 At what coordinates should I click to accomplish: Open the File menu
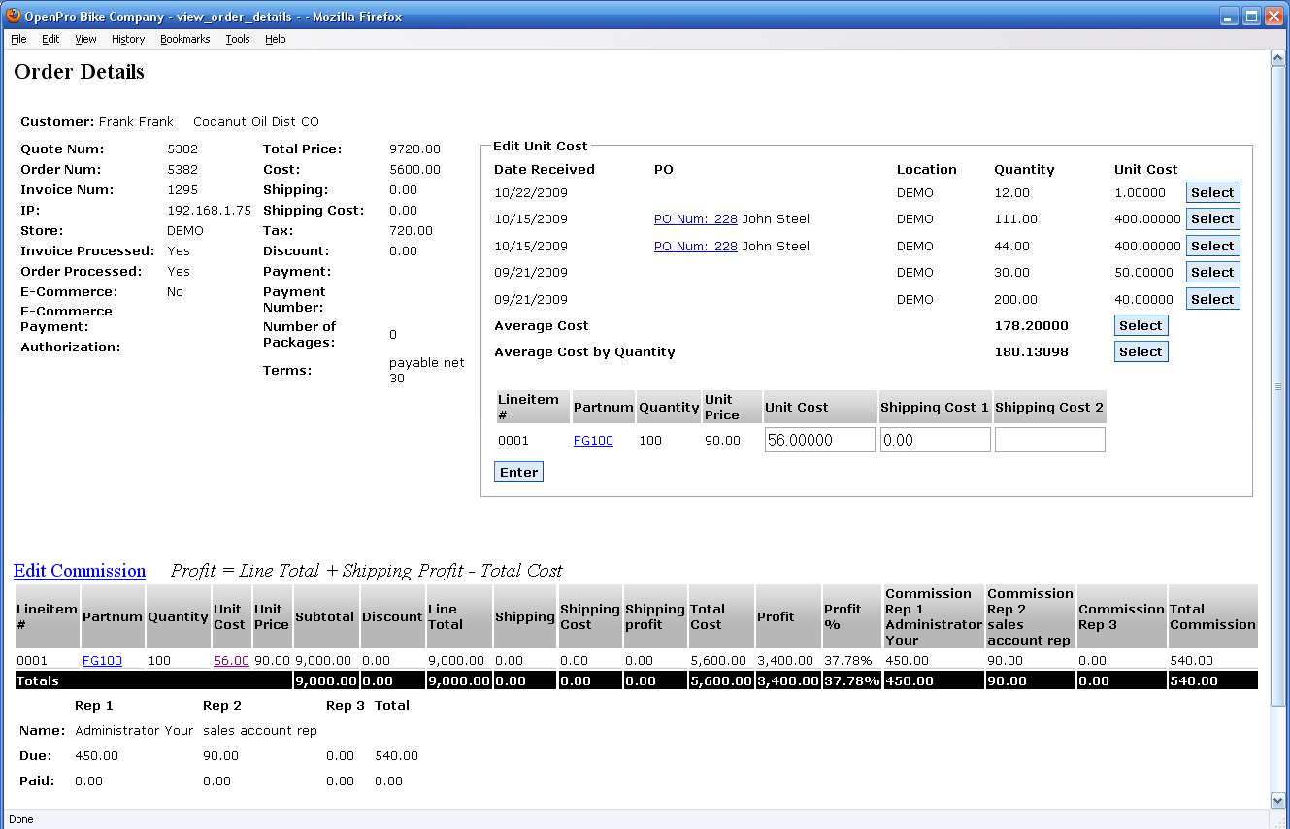click(x=18, y=39)
